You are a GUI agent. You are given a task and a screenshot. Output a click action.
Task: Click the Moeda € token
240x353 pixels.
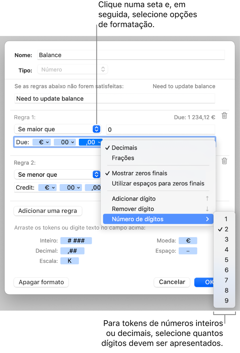(x=188, y=241)
